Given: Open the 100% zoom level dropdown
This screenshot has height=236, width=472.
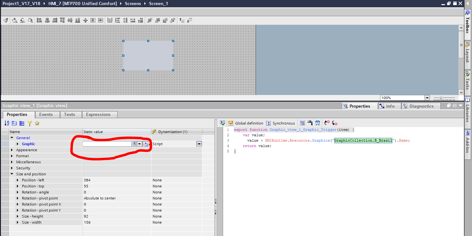Looking at the screenshot, I should tap(427, 98).
